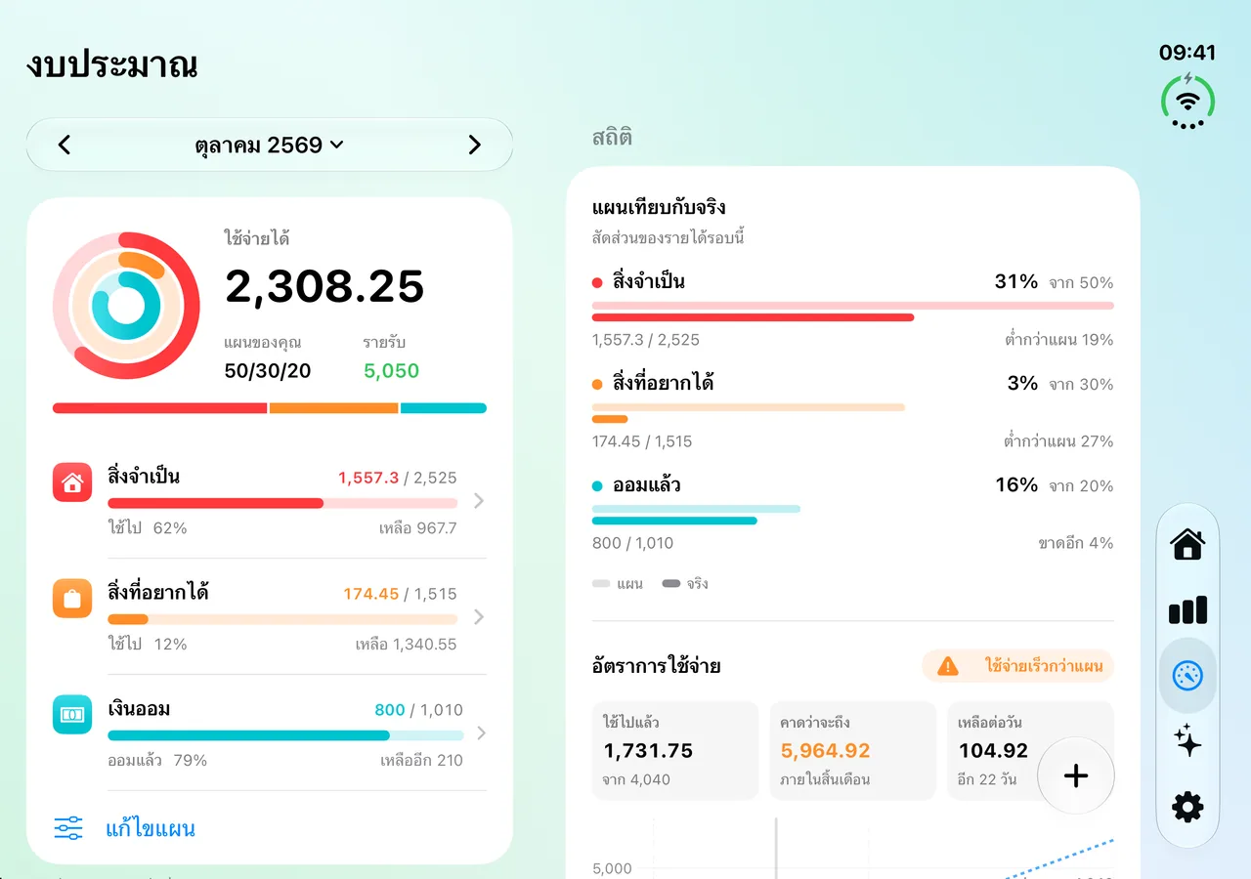Image resolution: width=1251 pixels, height=879 pixels.
Task: Click the red house สิ่งจำเป็น icon
Action: pos(72,482)
